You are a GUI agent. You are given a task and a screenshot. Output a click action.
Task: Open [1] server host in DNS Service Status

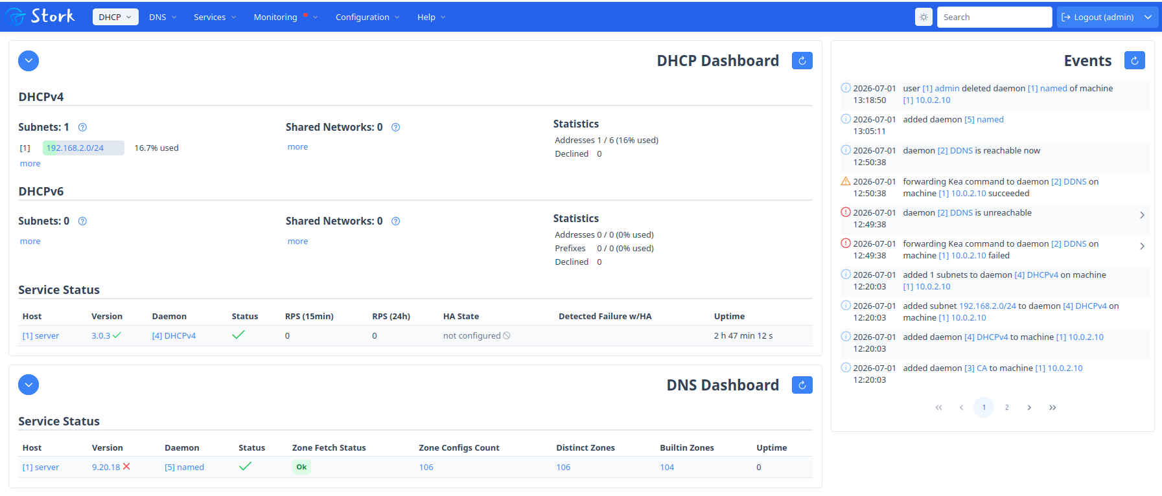tap(41, 468)
